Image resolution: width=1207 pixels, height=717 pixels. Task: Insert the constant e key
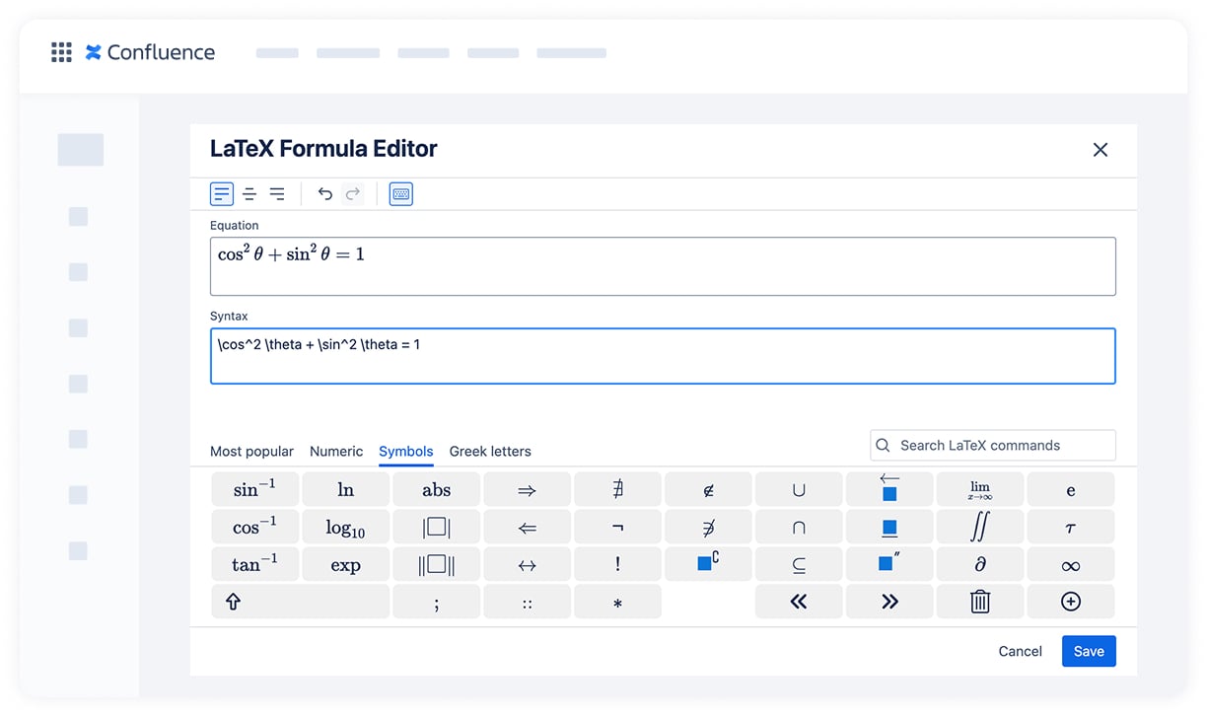(x=1071, y=489)
